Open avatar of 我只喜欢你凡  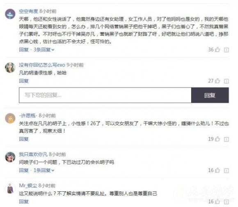(x=10, y=157)
